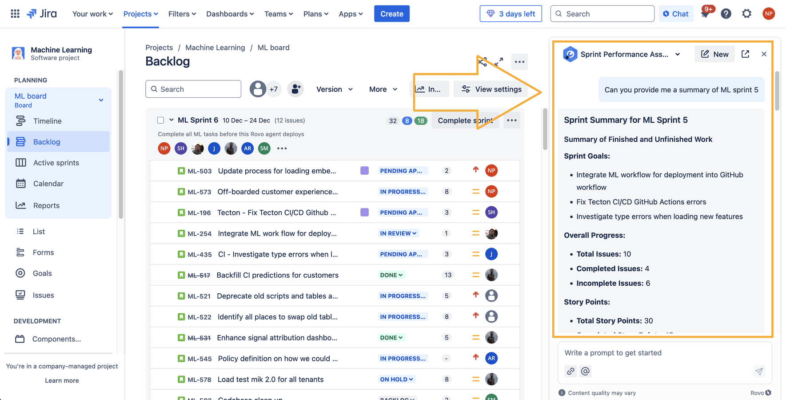
Task: Click the purple color label on ML-503
Action: tap(364, 171)
